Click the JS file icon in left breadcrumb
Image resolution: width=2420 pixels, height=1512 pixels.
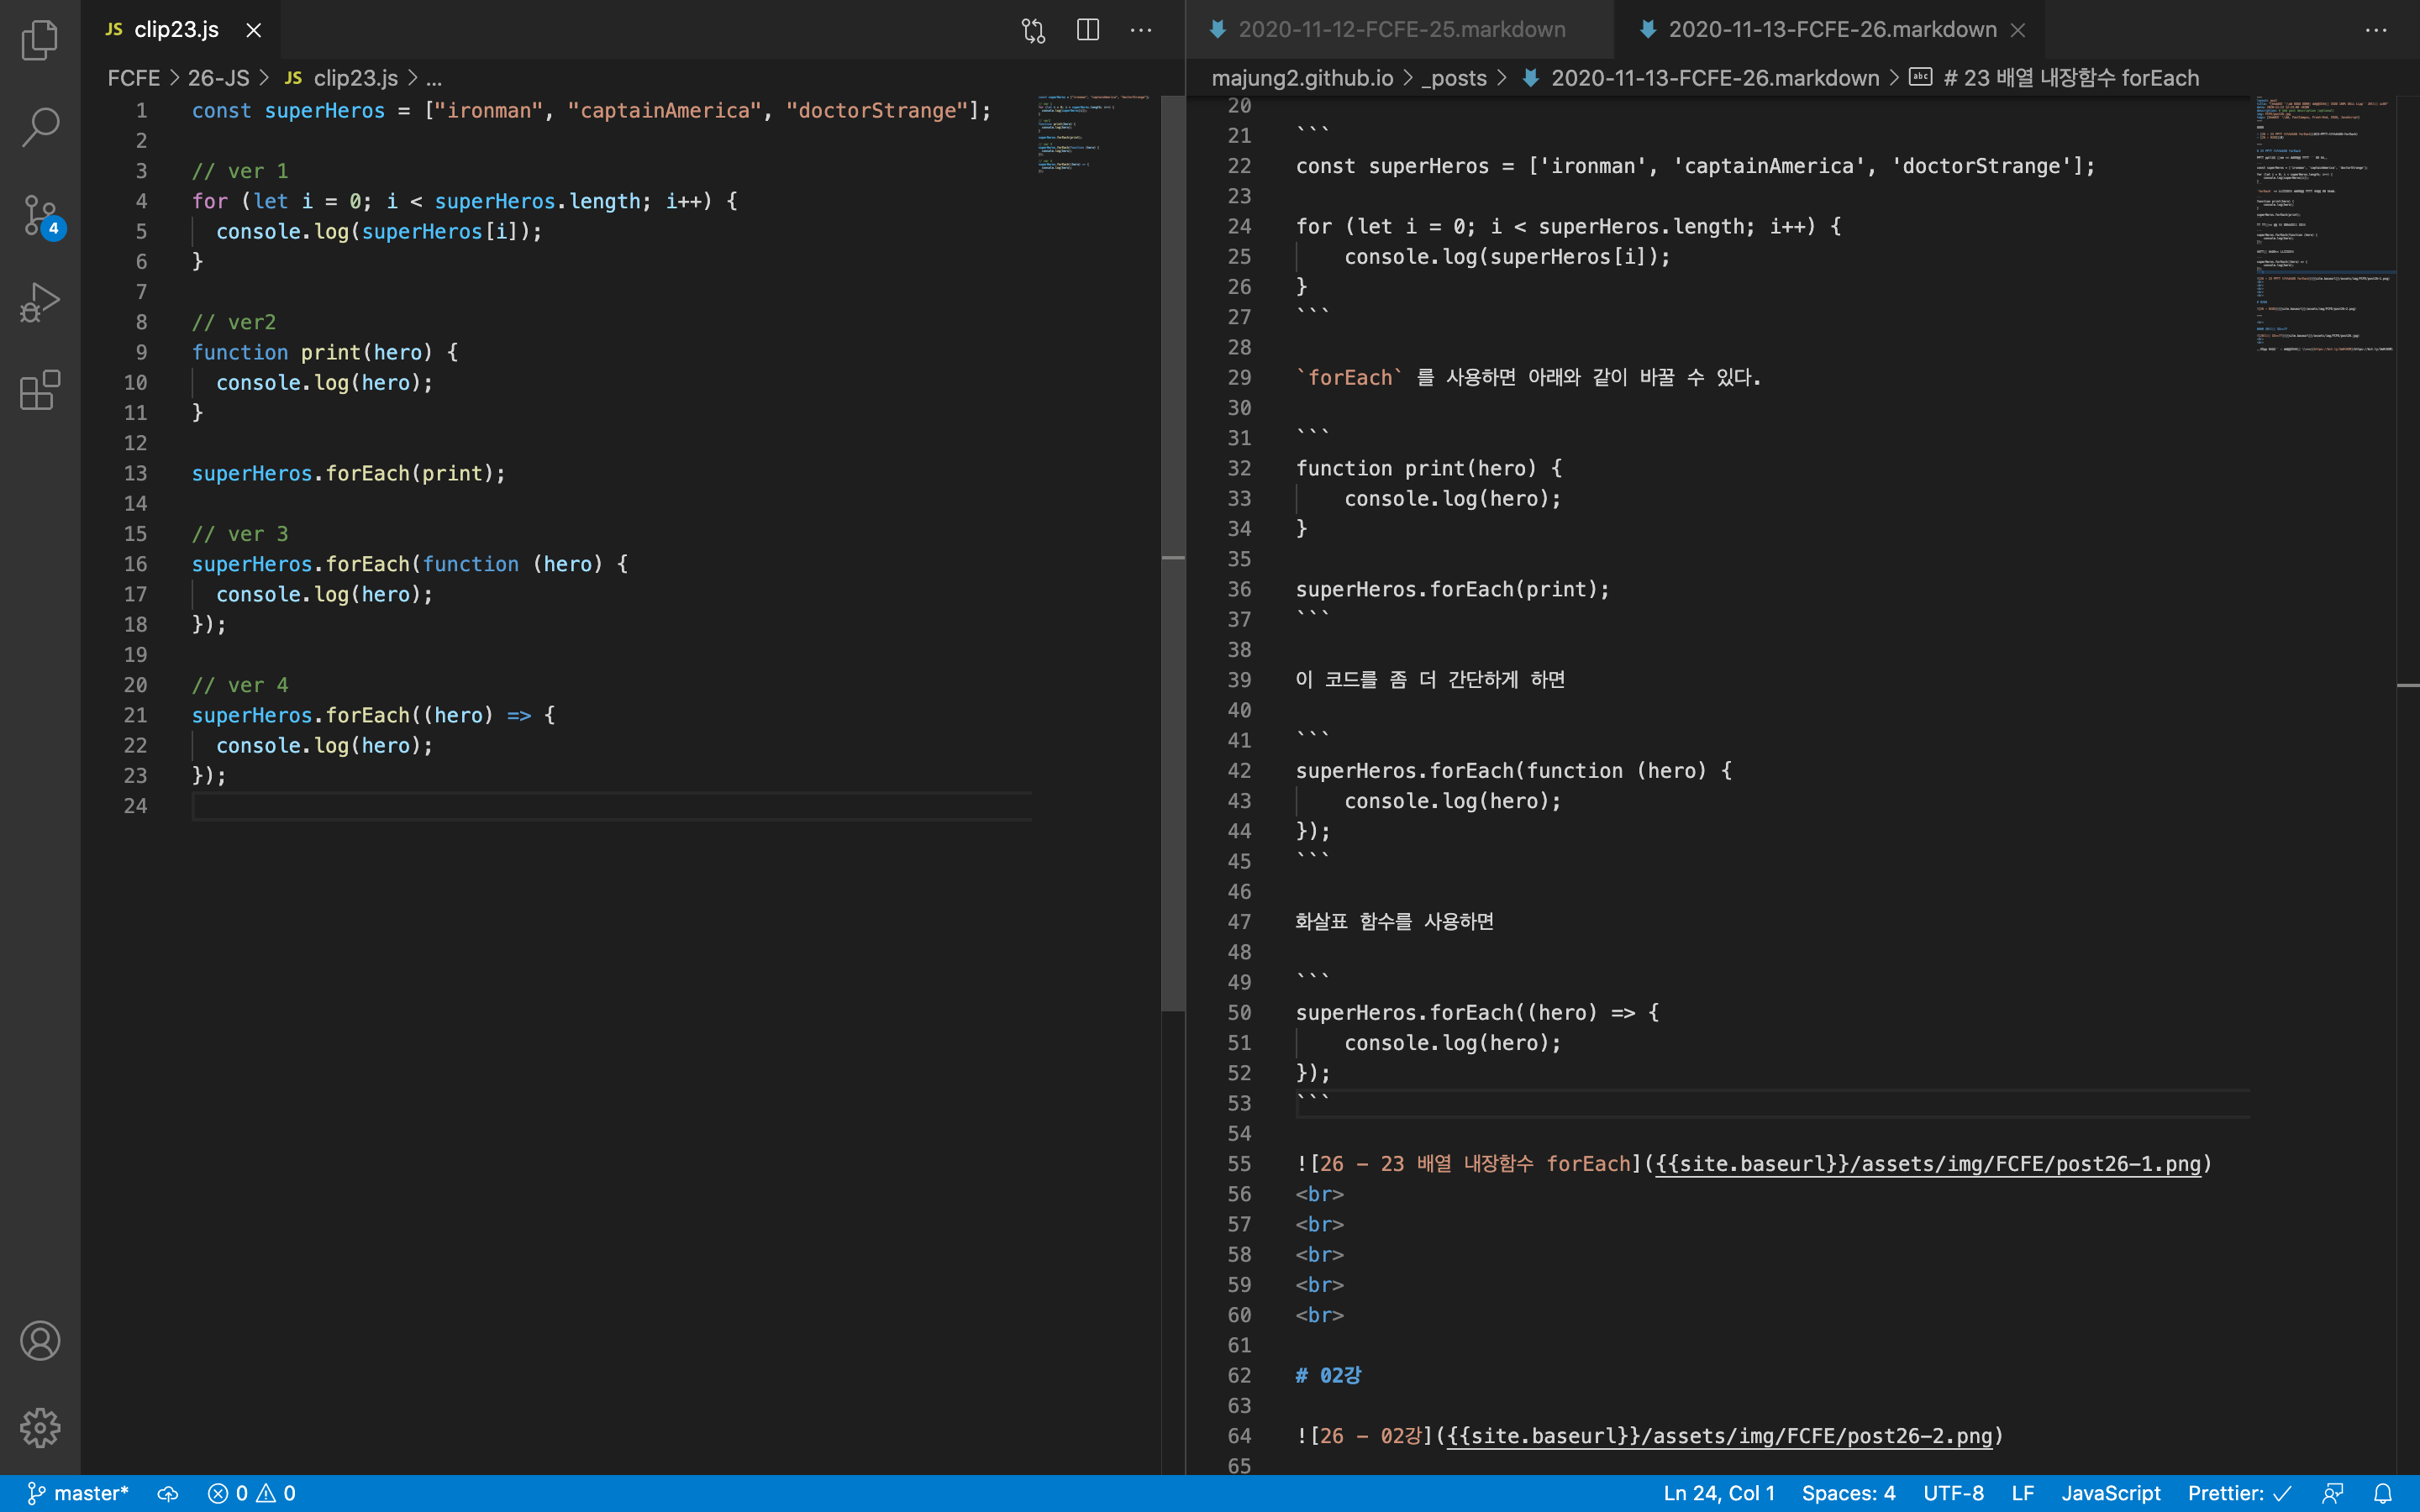tap(293, 78)
